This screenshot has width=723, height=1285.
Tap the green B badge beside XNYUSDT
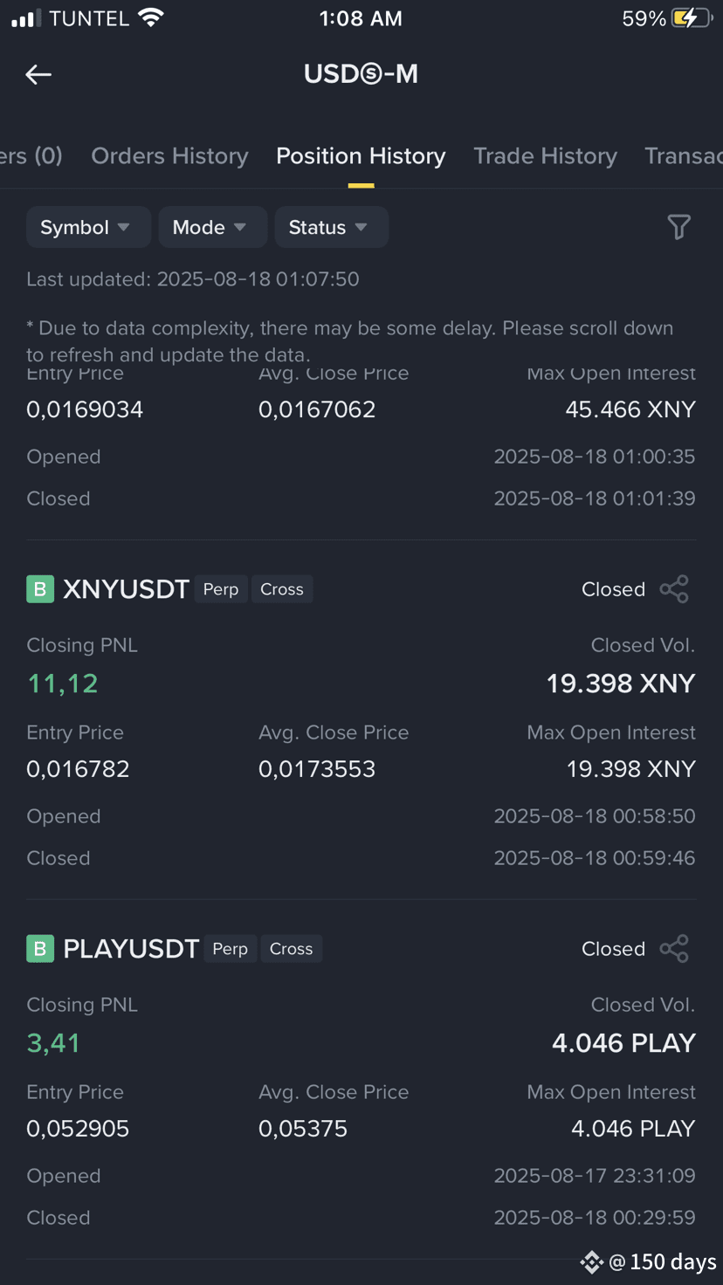click(x=40, y=589)
